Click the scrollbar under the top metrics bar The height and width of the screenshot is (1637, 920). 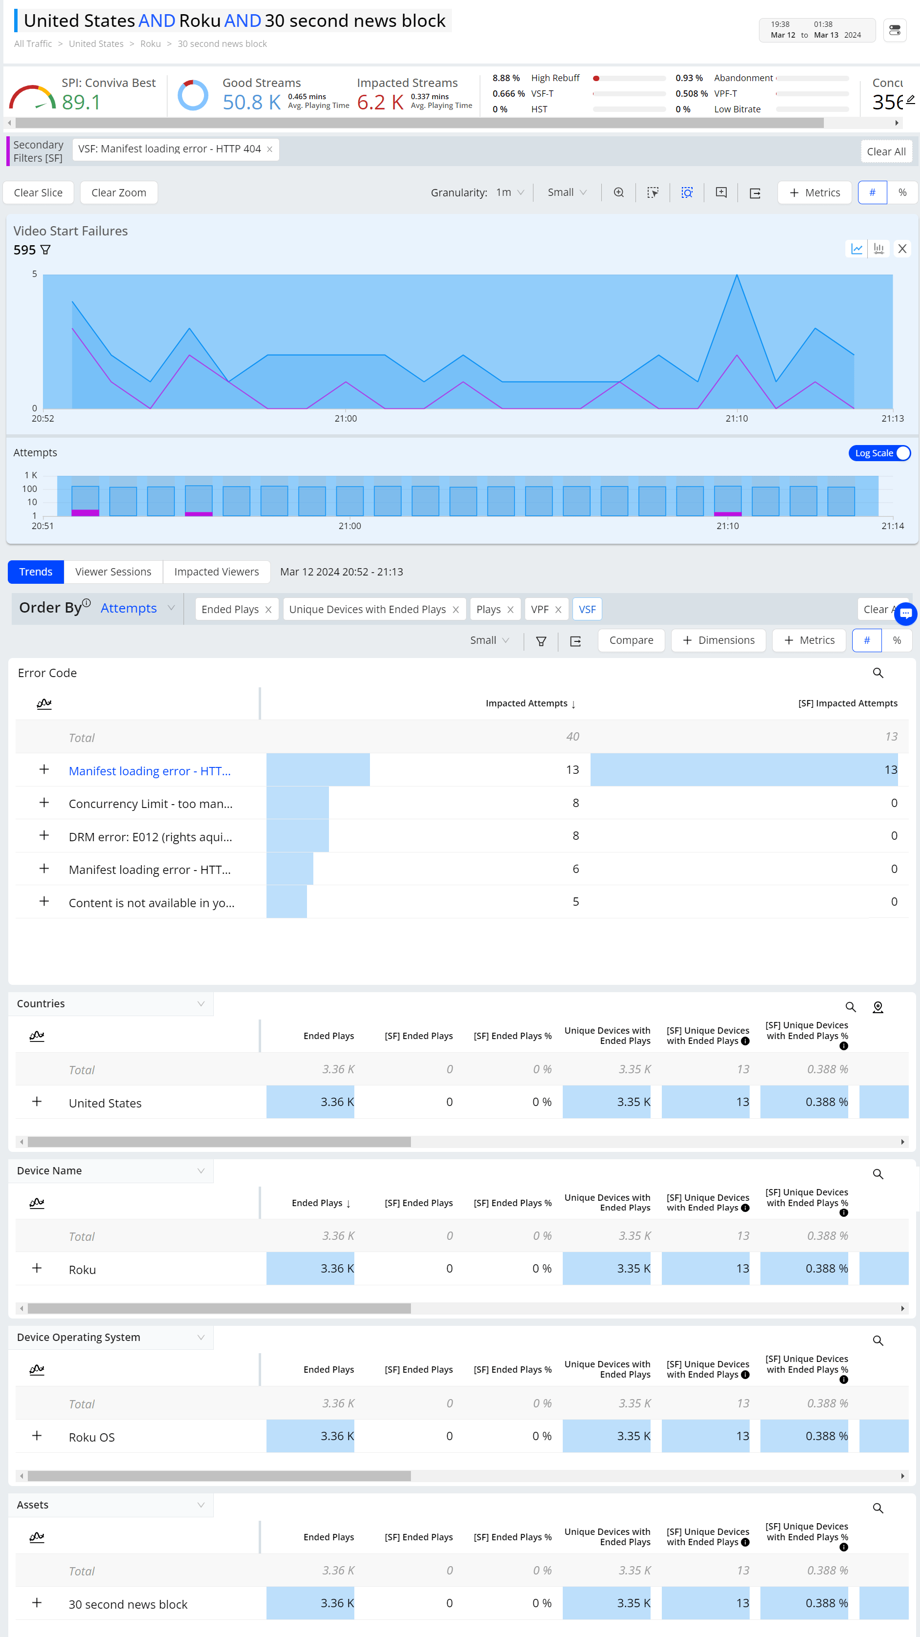point(419,123)
